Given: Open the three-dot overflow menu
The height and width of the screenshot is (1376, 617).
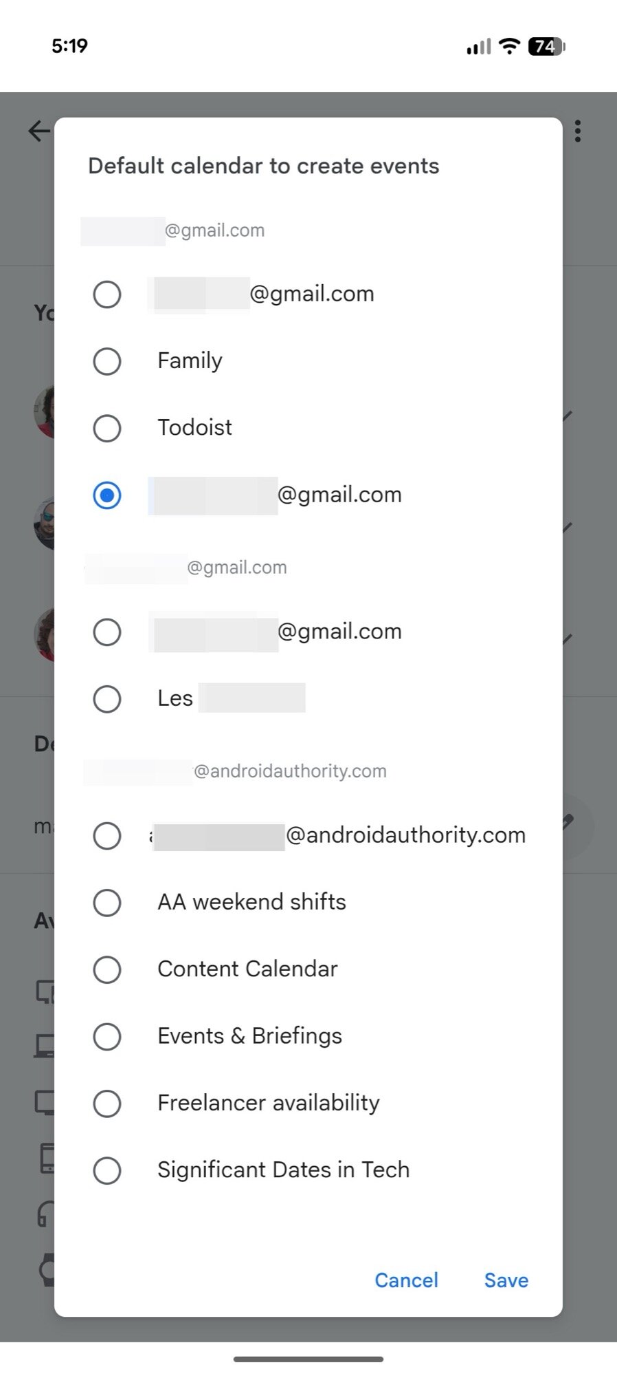Looking at the screenshot, I should click(578, 131).
